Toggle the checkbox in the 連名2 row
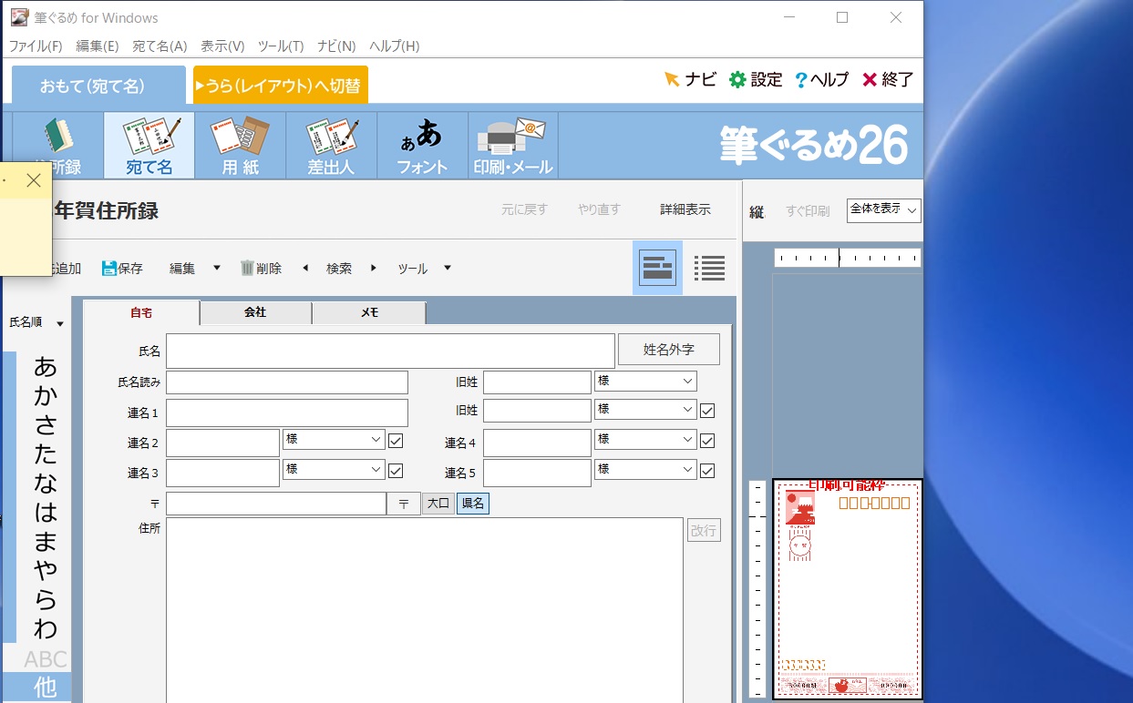Viewport: 1133px width, 703px height. click(x=396, y=441)
